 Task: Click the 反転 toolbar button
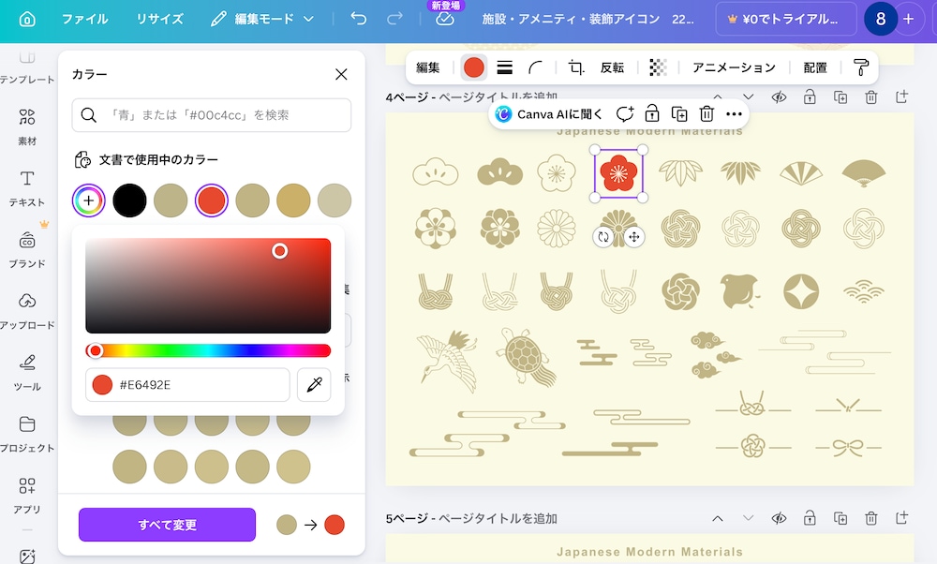tap(612, 67)
